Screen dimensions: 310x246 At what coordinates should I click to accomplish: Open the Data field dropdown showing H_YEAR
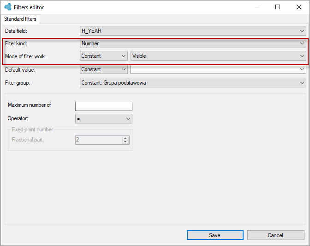(193, 31)
